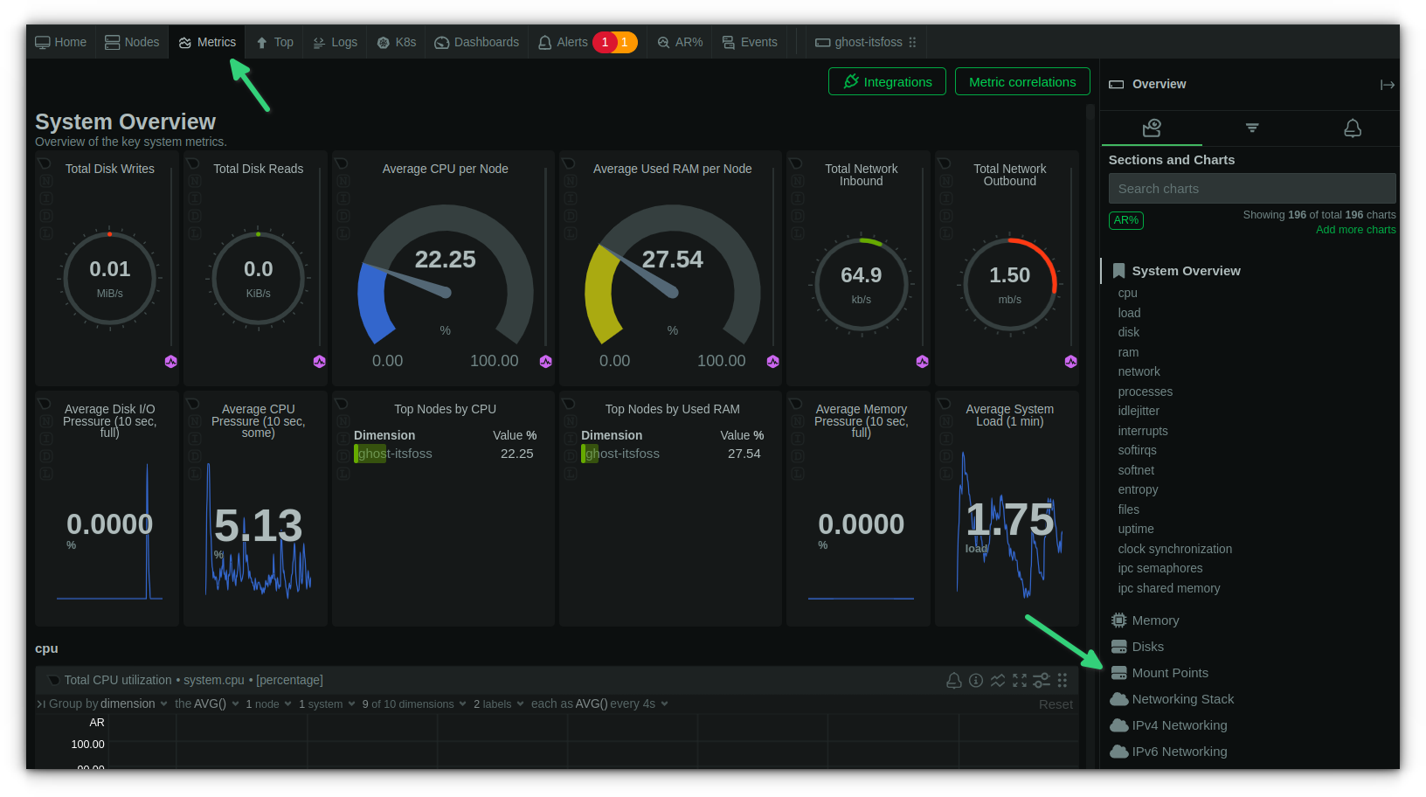The width and height of the screenshot is (1426, 797).
Task: Collapse the right Overview sidebar with the arrow icon
Action: tap(1387, 85)
